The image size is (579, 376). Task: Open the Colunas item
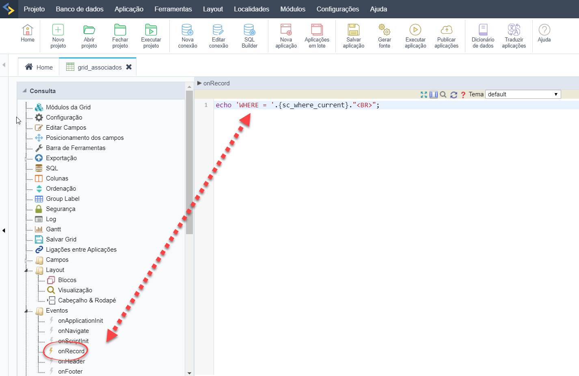pos(57,178)
